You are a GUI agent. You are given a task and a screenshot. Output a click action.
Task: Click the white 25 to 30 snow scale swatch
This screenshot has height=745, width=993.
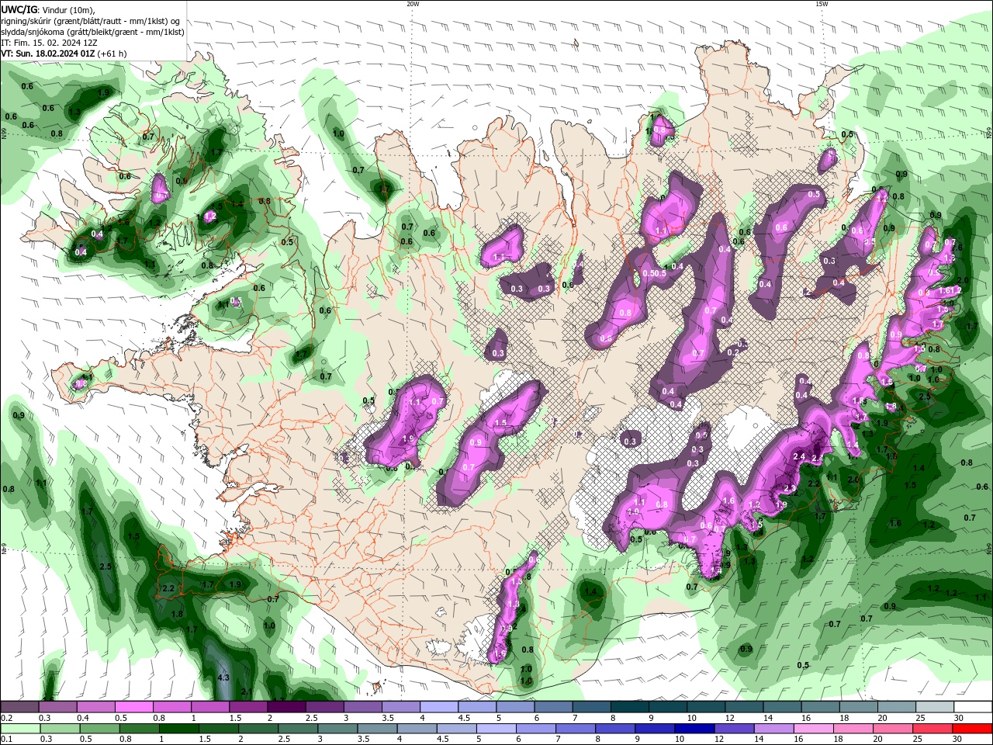coord(933,707)
